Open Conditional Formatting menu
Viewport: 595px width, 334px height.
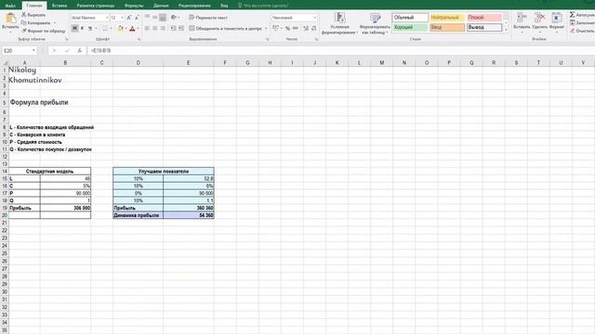coord(340,23)
